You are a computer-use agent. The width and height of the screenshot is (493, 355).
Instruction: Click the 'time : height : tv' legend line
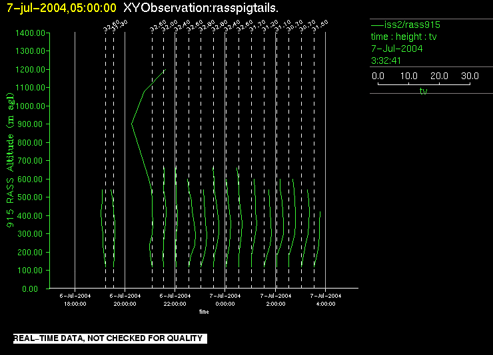coord(404,37)
